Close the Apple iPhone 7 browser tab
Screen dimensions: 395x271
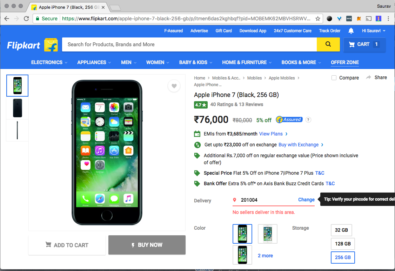pos(103,7)
